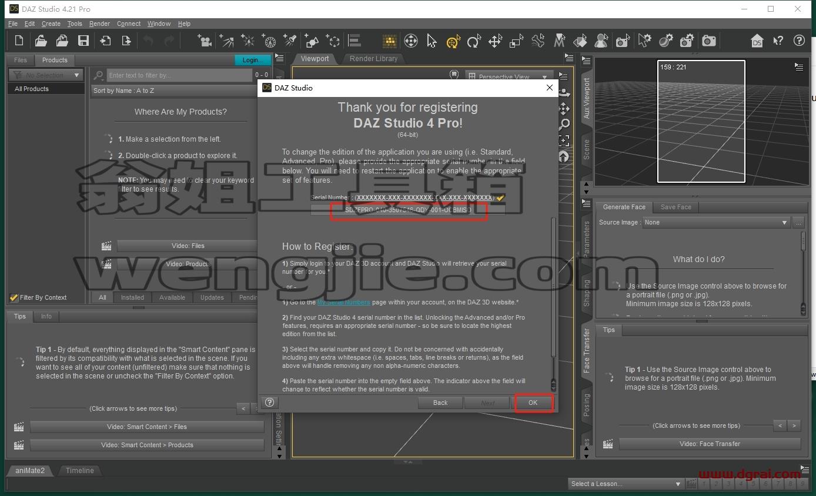Select the yellow grid icon in toolbar

pos(389,41)
